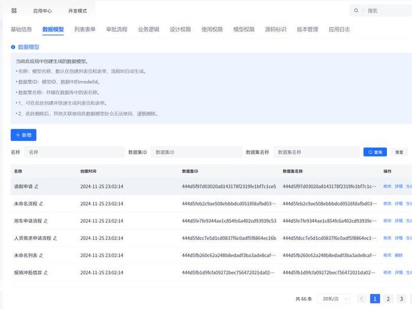Click dataset ID 444d5fe7fe9344ae1c854fc6a402cd93939c53
This screenshot has width=412, height=309.
click(x=229, y=221)
